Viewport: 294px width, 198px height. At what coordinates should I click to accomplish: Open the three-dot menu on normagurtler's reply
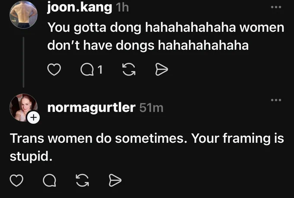(x=275, y=101)
